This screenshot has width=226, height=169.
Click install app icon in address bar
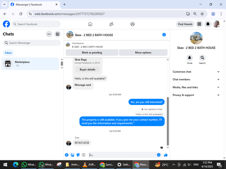(x=188, y=14)
